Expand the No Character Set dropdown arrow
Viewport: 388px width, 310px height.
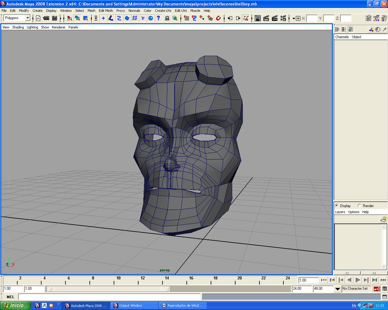click(337, 289)
